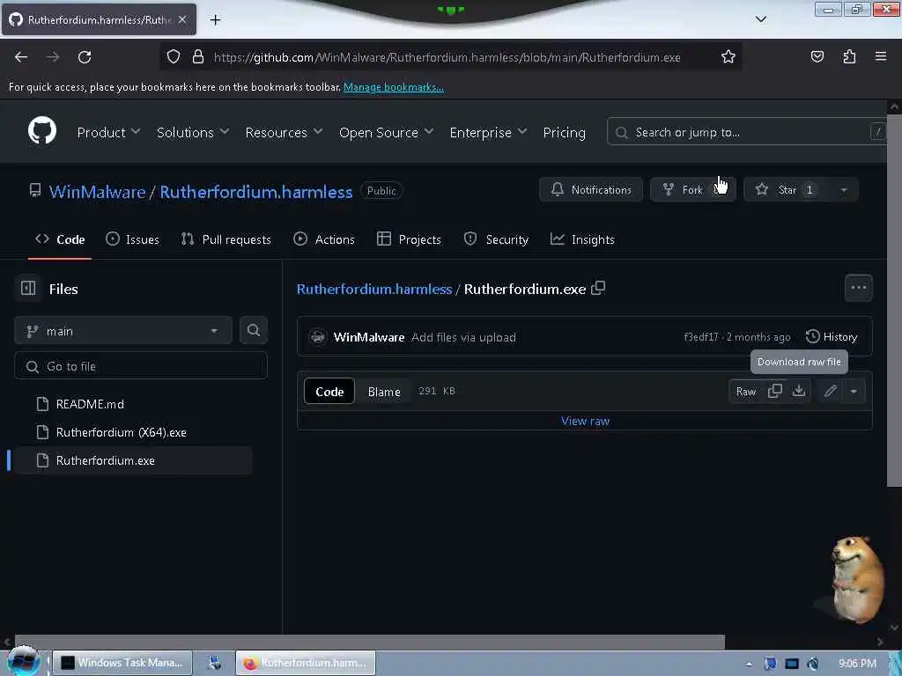The width and height of the screenshot is (902, 676).
Task: Click the file search magnifier button
Action: tap(253, 330)
